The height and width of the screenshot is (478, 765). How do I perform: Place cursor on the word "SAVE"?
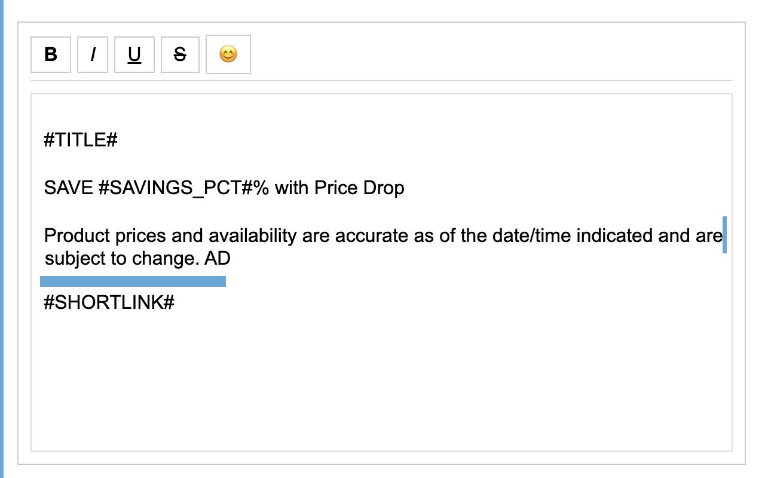(69, 188)
